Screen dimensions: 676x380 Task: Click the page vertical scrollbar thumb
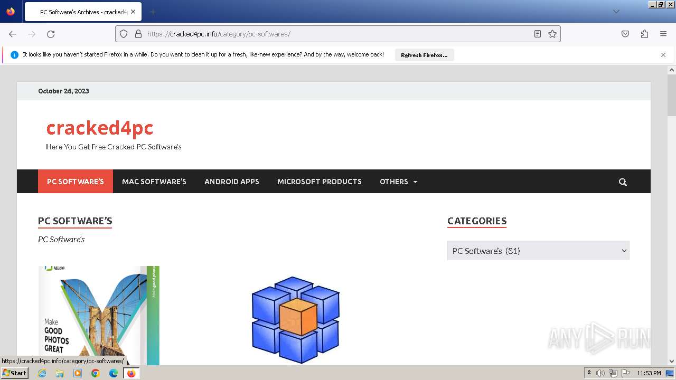pyautogui.click(x=672, y=95)
